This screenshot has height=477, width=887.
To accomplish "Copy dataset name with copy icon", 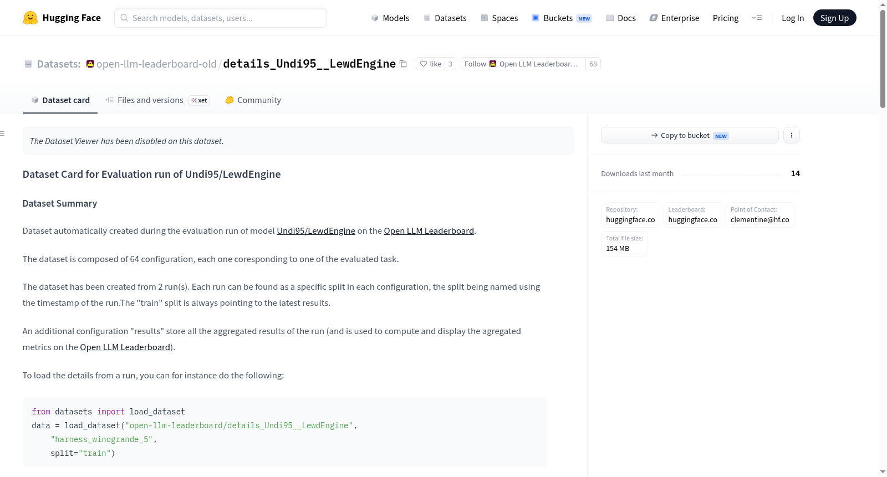I will coord(404,64).
